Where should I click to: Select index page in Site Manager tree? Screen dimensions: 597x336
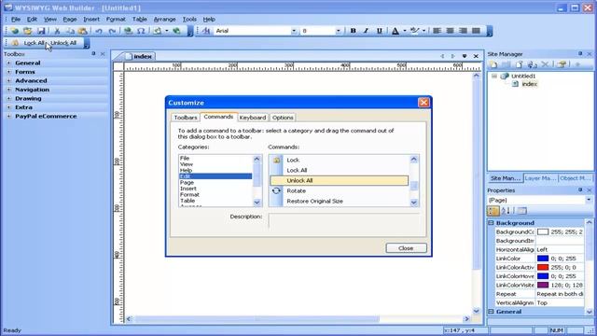click(529, 84)
